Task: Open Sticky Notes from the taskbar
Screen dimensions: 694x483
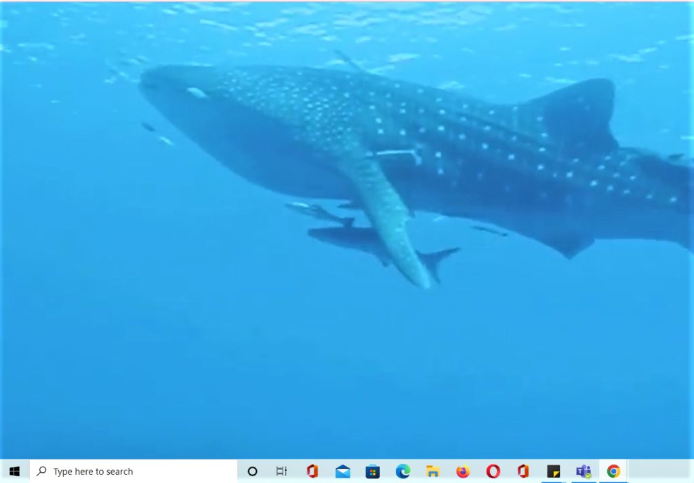Action: pyautogui.click(x=554, y=471)
